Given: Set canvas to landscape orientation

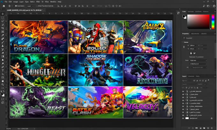Looking at the screenshot, I should pyautogui.click(x=194, y=53).
